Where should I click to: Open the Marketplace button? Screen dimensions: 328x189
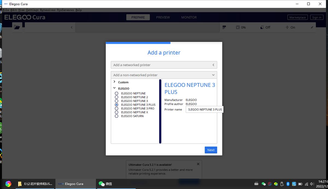point(298,17)
